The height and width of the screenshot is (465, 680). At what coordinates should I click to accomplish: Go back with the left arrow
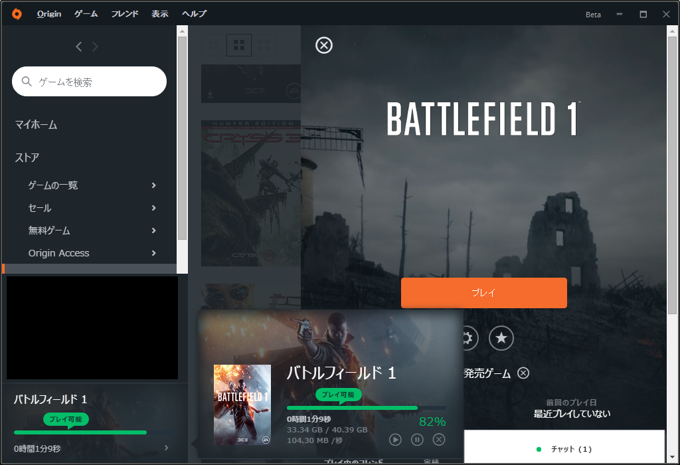pos(78,46)
